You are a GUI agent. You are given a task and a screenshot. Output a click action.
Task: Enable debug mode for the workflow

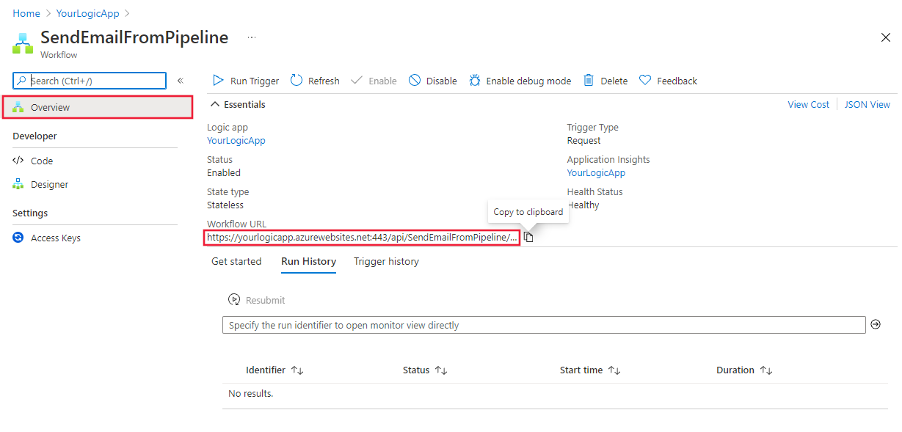tap(520, 81)
